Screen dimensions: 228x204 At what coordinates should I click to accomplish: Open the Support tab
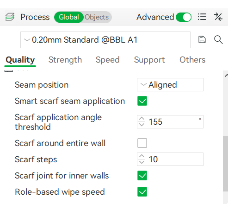(x=149, y=60)
